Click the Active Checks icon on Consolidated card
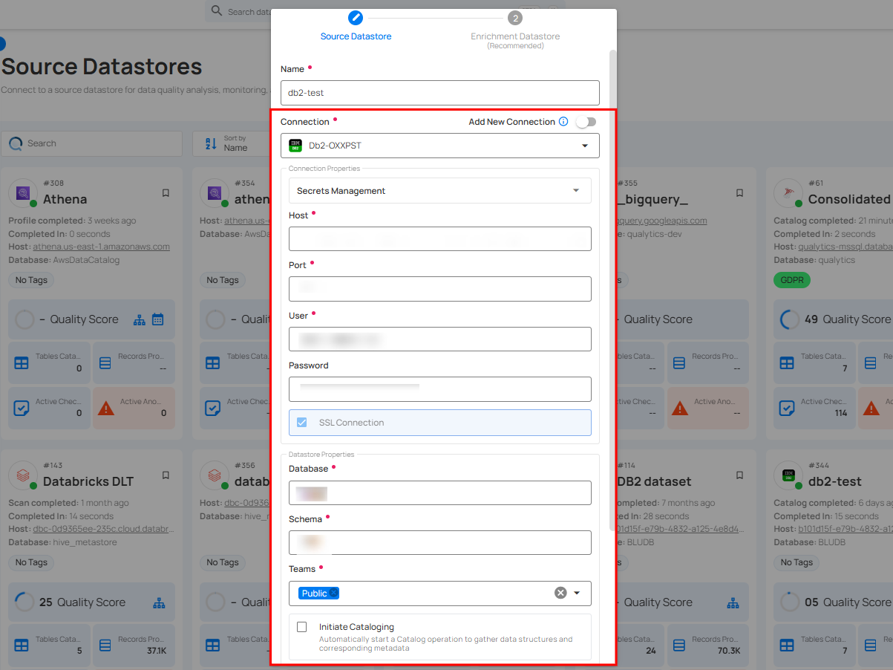The width and height of the screenshot is (893, 670). [787, 408]
